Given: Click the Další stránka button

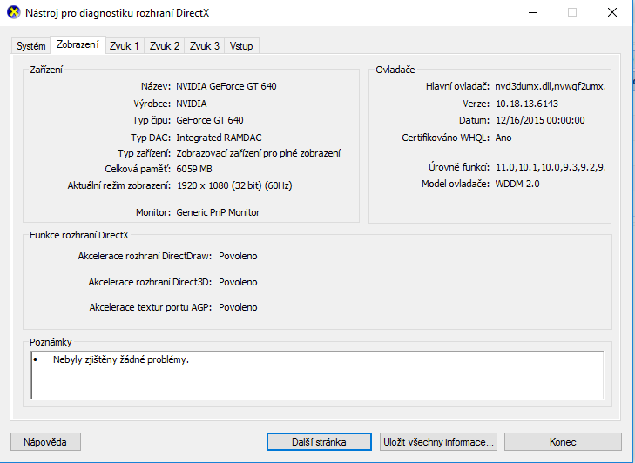Looking at the screenshot, I should coord(319,442).
